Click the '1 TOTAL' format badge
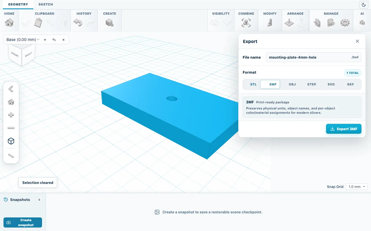 (x=352, y=73)
